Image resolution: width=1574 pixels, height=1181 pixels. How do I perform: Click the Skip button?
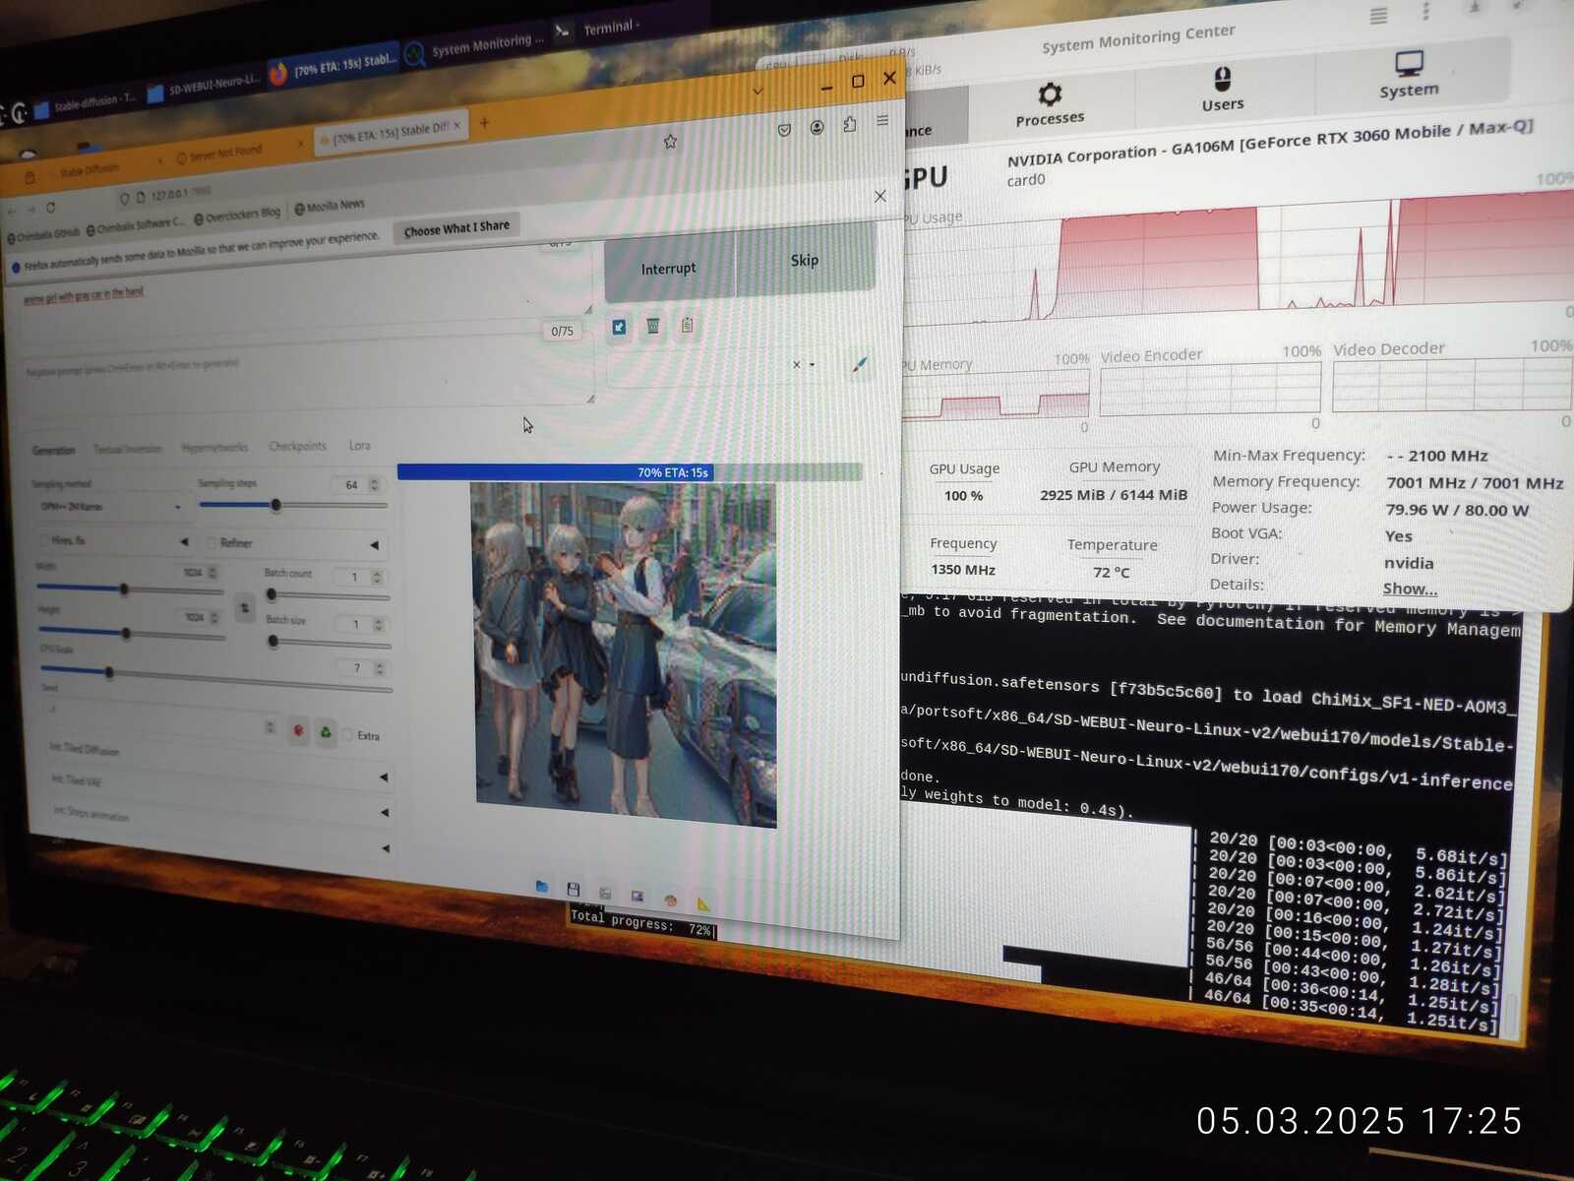[805, 260]
